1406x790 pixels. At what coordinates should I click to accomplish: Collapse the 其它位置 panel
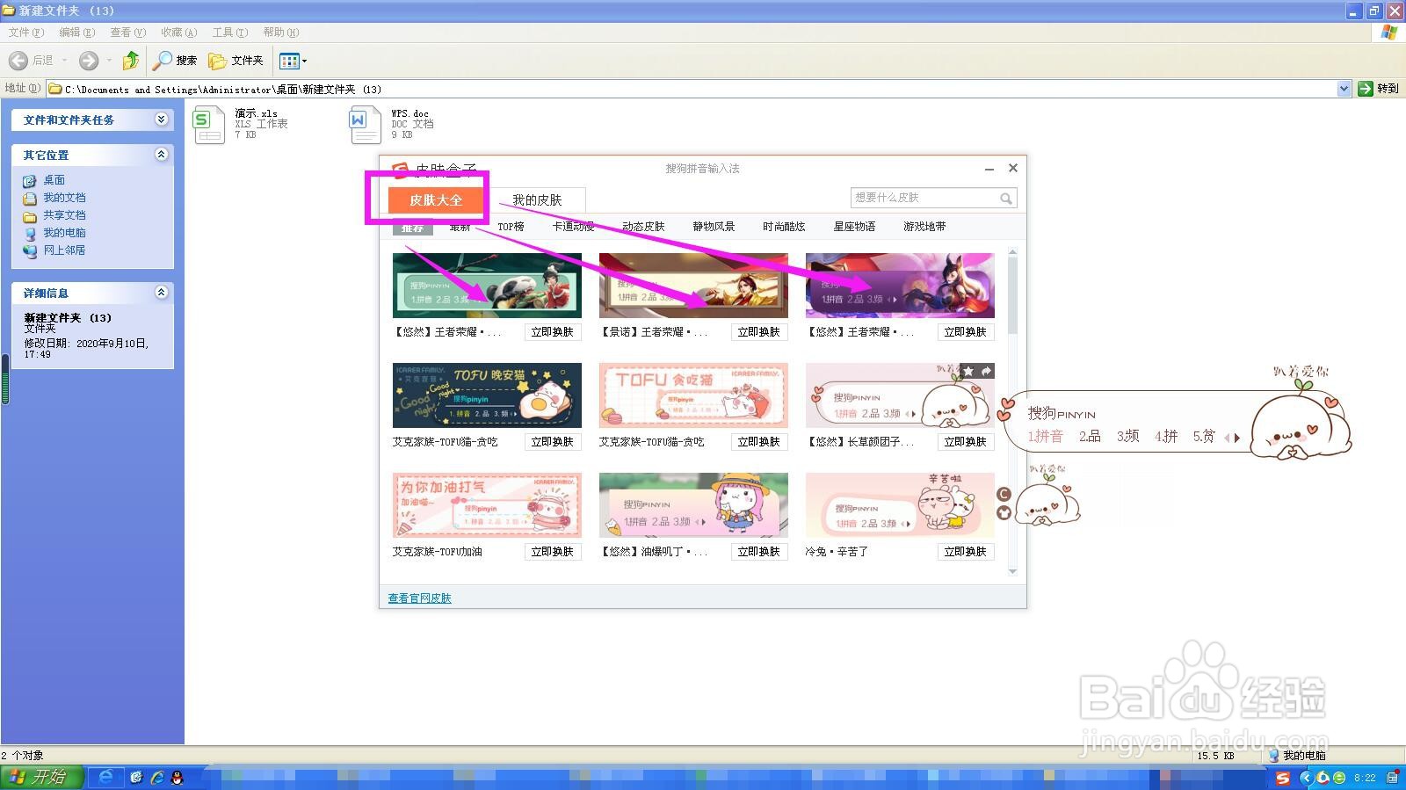pyautogui.click(x=162, y=155)
